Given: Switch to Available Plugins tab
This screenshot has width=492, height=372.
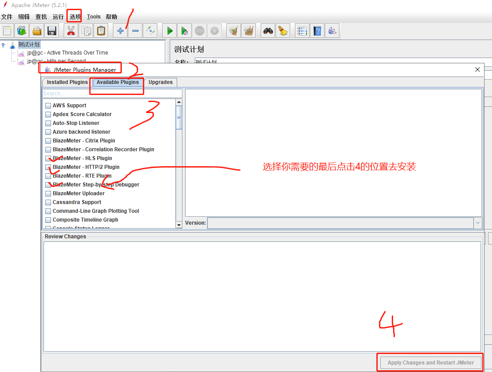Looking at the screenshot, I should pos(118,82).
